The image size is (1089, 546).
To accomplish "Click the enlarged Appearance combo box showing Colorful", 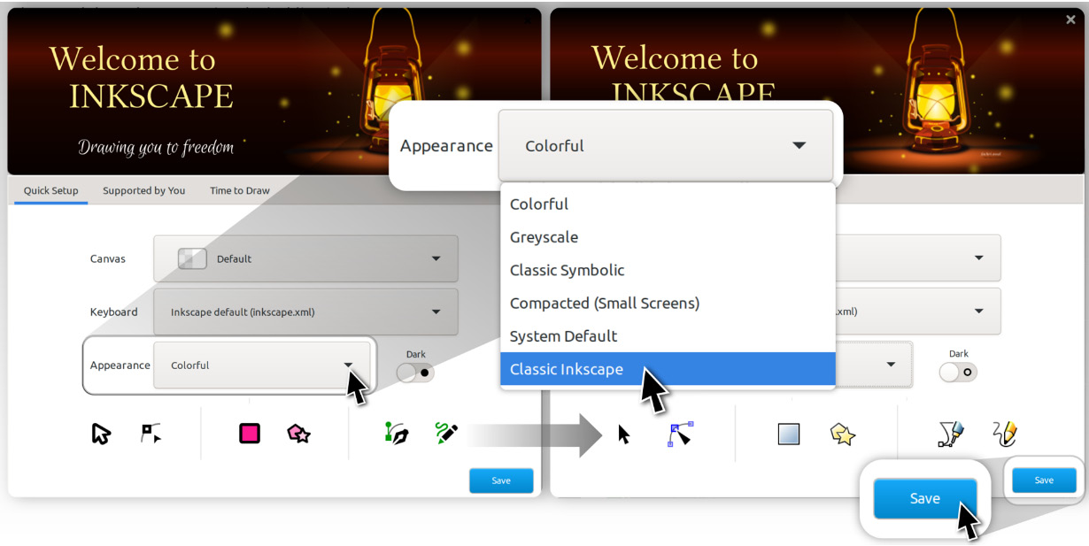I will point(666,145).
